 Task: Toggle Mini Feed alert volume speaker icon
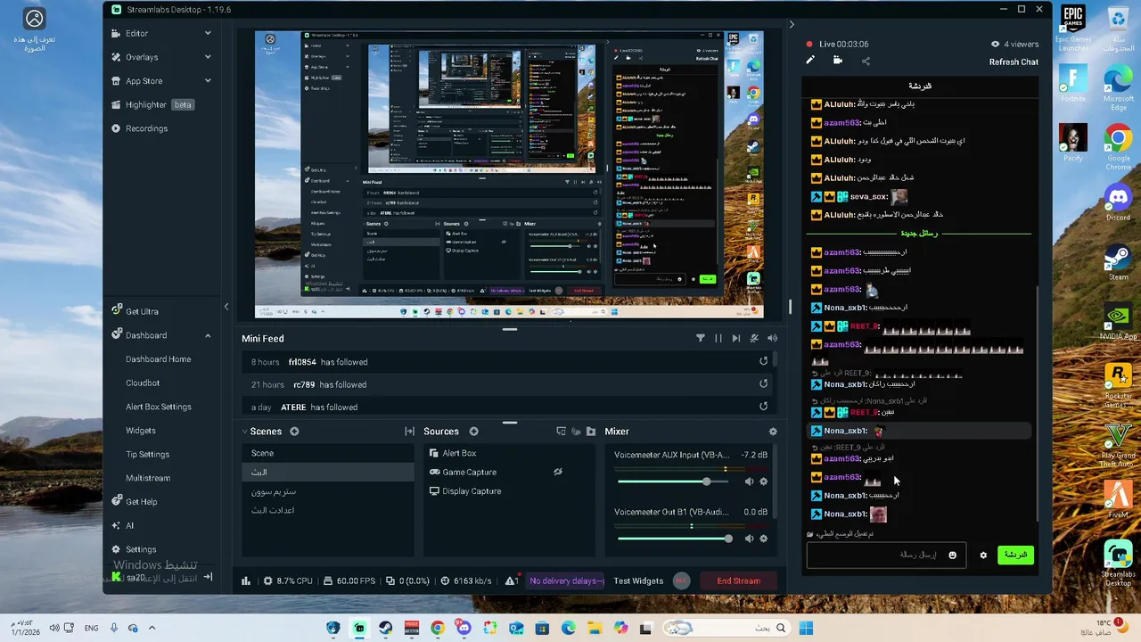click(772, 339)
